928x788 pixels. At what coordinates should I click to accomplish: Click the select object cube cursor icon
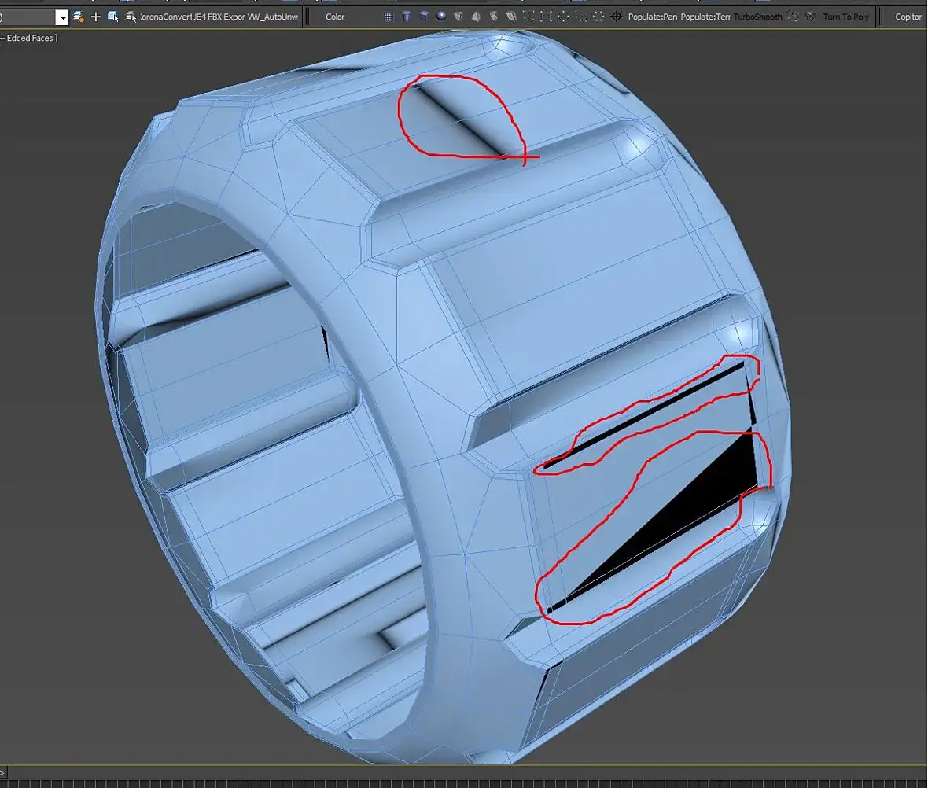tap(112, 17)
